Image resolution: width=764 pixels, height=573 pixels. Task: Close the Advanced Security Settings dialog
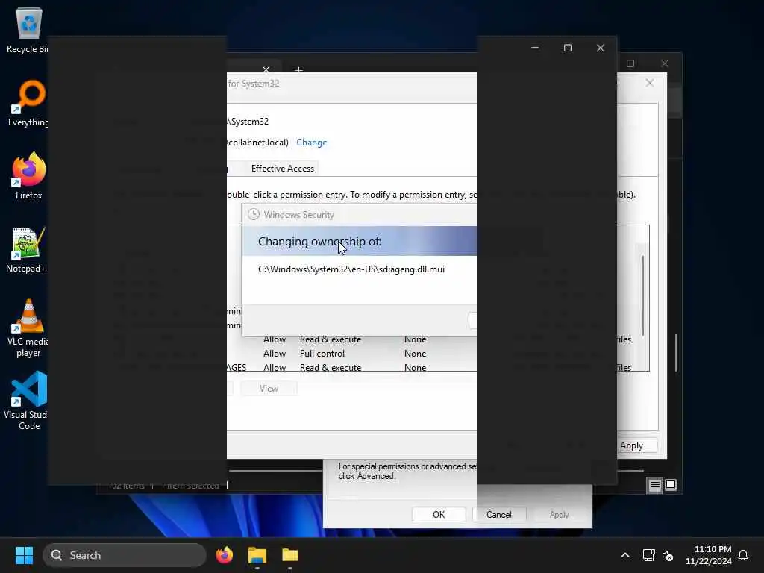[650, 83]
